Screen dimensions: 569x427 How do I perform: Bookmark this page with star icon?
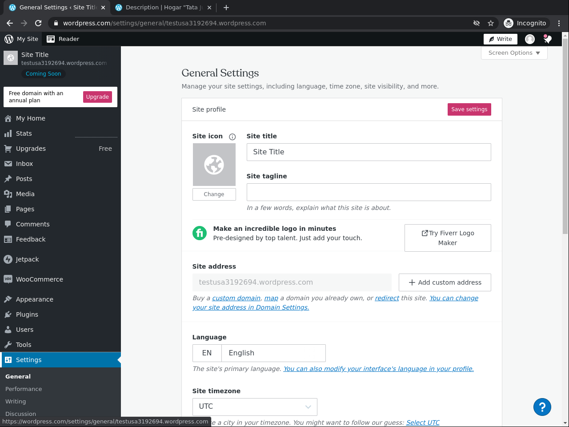click(x=491, y=23)
